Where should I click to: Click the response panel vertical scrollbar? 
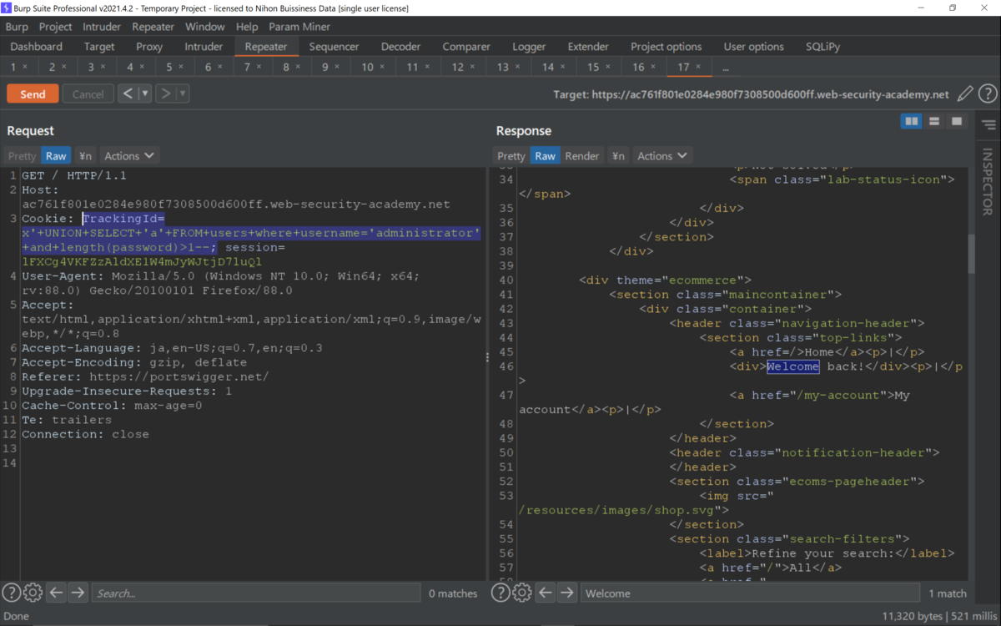[x=971, y=254]
